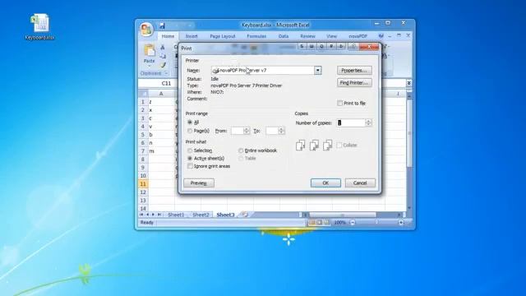Expand the formula bar chevron
The width and height of the screenshot is (526, 296).
point(409,83)
